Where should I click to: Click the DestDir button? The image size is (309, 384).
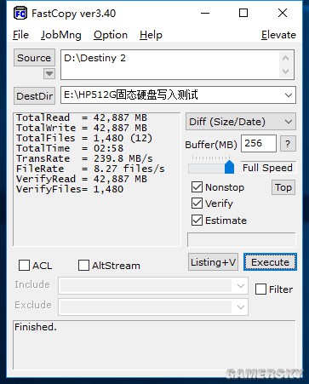point(34,96)
